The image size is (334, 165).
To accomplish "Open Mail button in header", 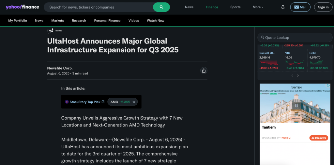I will pos(300,7).
